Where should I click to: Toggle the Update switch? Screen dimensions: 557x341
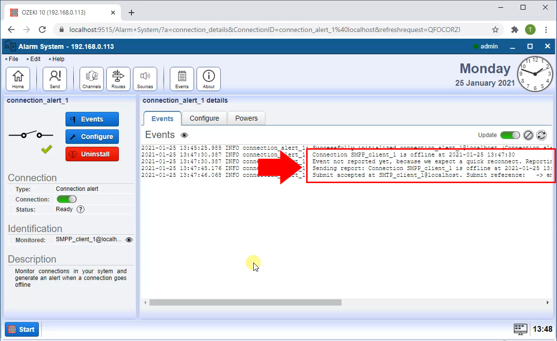[x=510, y=135]
